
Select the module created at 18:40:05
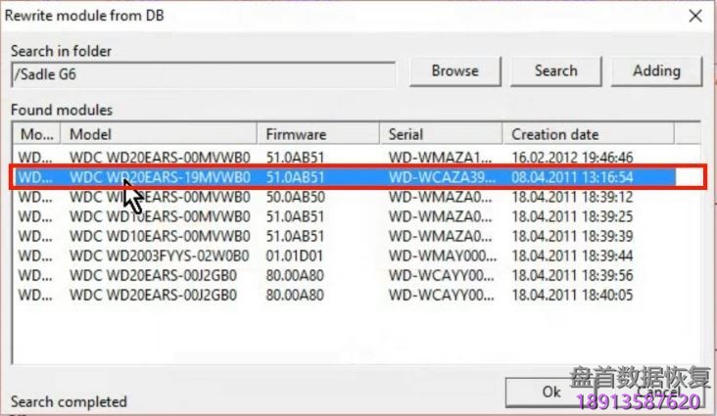tap(160, 295)
